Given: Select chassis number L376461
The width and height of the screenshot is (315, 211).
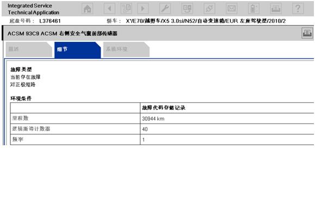Looking at the screenshot, I should [x=50, y=21].
